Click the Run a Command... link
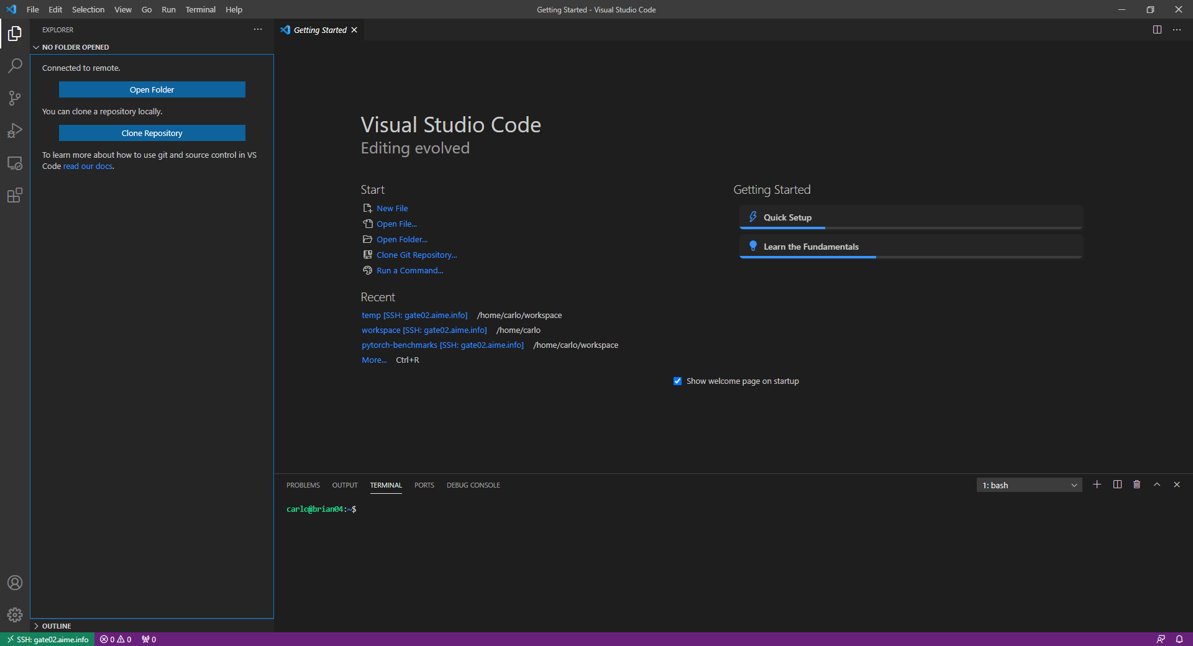The height and width of the screenshot is (646, 1193). pyautogui.click(x=410, y=271)
